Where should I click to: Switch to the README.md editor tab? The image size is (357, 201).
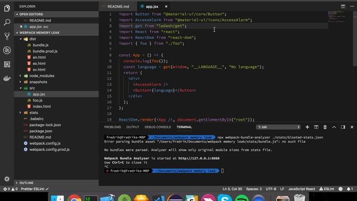tap(118, 6)
